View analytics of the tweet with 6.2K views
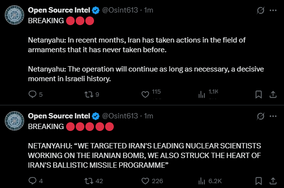 (x=202, y=181)
